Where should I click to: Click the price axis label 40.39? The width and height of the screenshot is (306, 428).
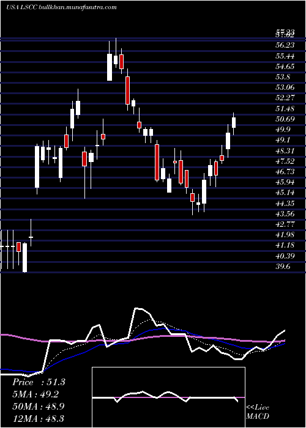(285, 256)
